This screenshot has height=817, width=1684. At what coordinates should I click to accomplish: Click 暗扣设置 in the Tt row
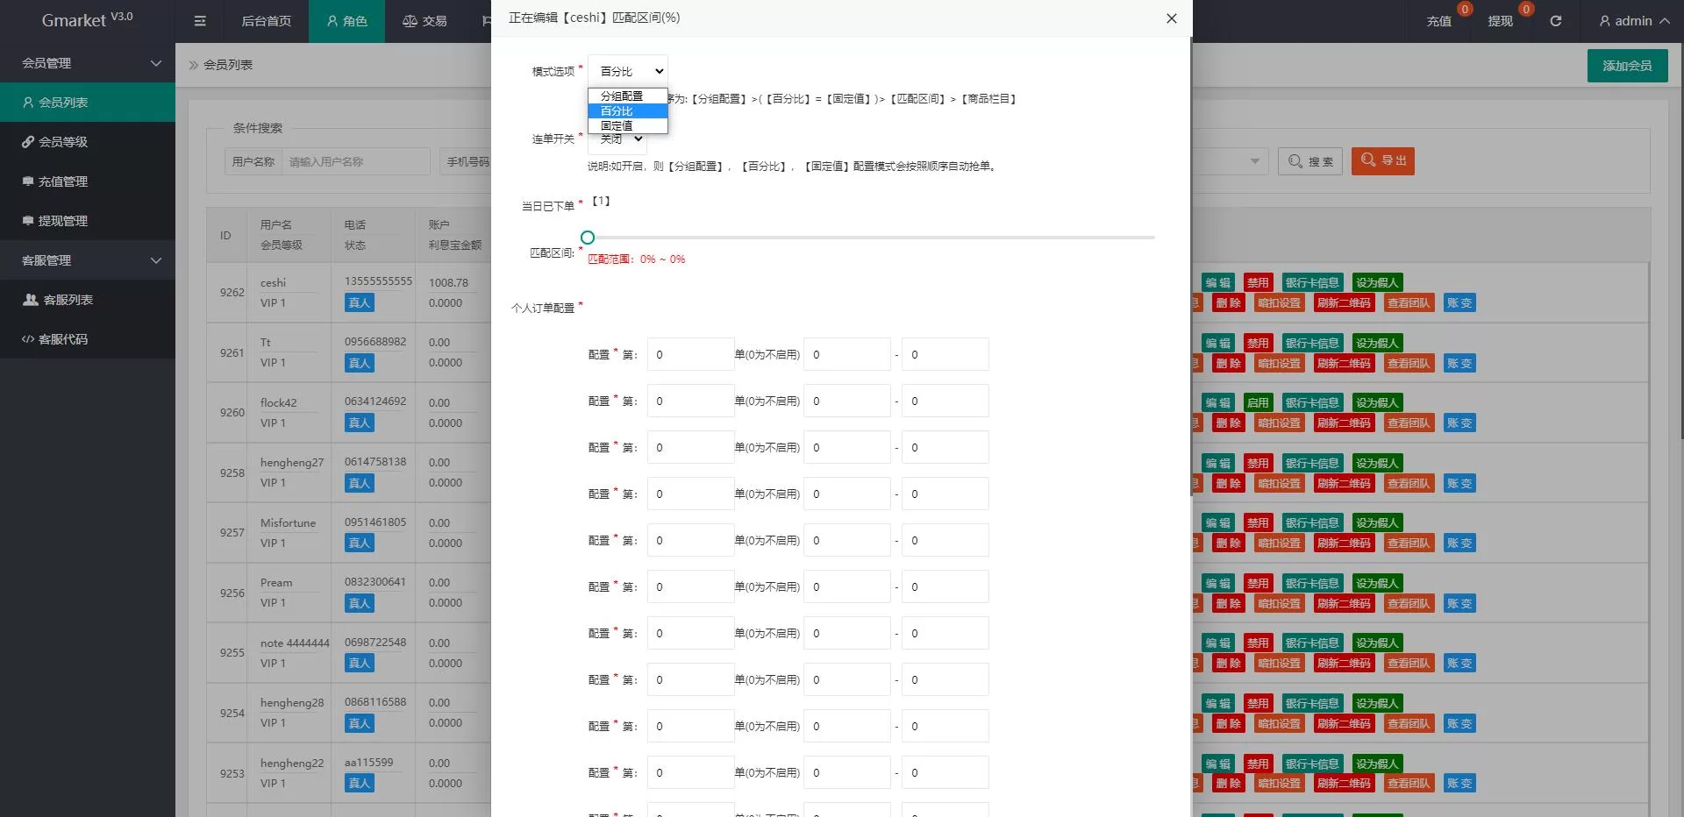(1280, 364)
